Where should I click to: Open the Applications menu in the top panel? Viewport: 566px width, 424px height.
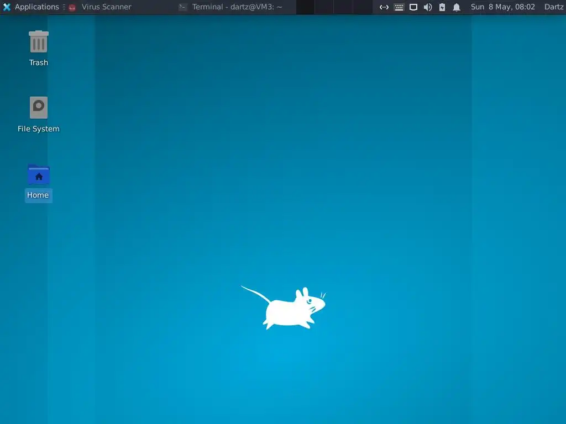(31, 7)
